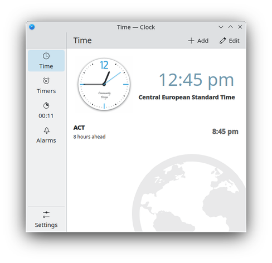
Task: Click the 8:45 pm ACT time
Action: coord(225,131)
